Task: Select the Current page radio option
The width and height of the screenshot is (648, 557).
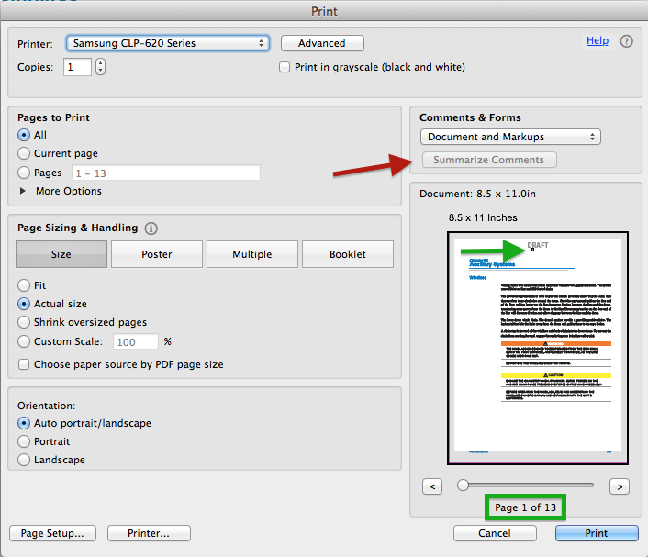Action: tap(25, 153)
